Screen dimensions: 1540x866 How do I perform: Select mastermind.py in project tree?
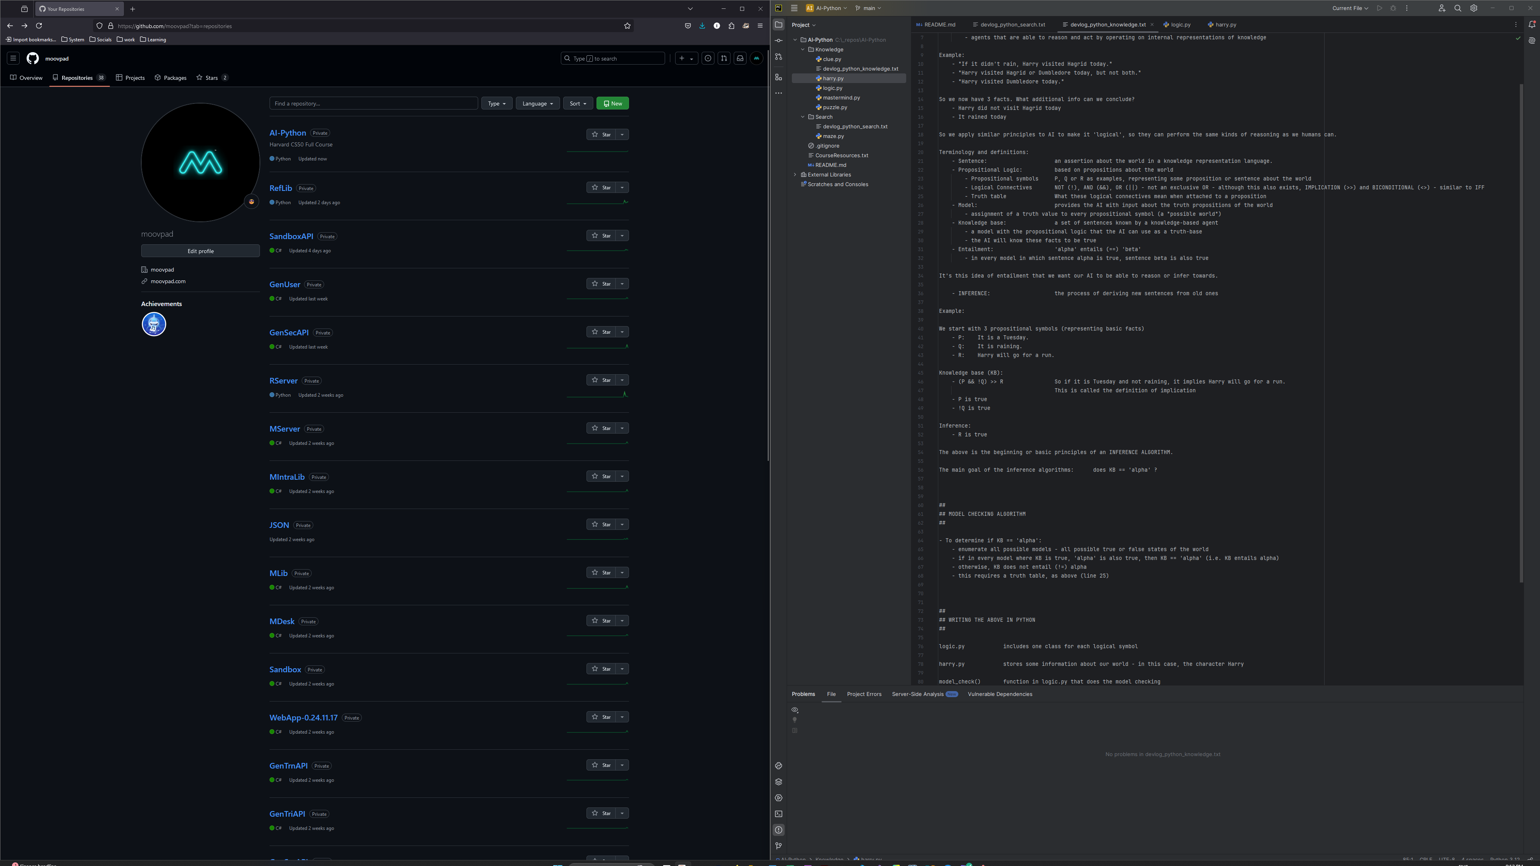(841, 97)
